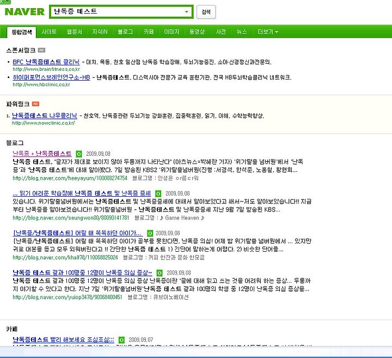
Task: Open the 카페 tab
Action: 149,32
